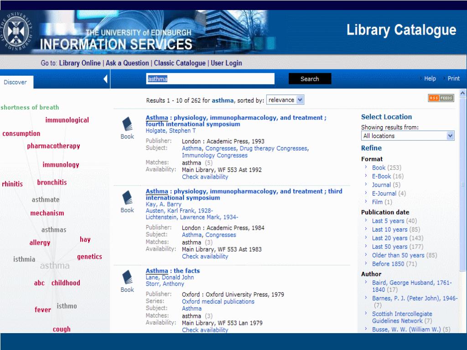The image size is (467, 350).
Task: Click 'rhinitis' in the word cloud
Action: 12,184
